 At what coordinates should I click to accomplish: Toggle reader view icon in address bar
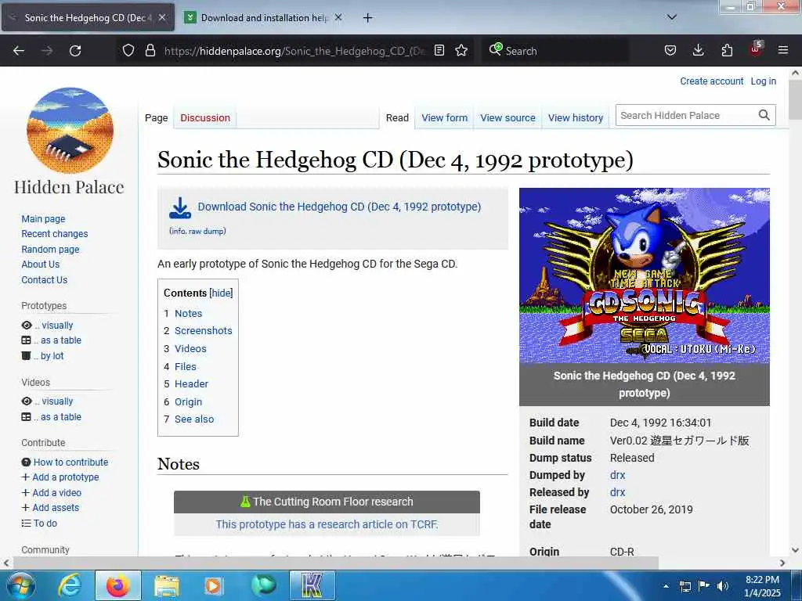[439, 50]
